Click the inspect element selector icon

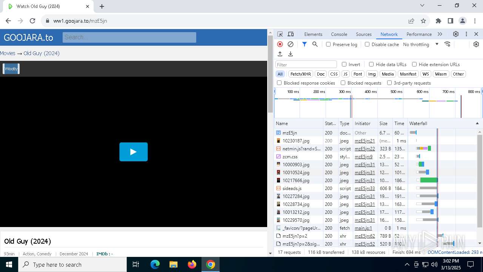pyautogui.click(x=280, y=34)
